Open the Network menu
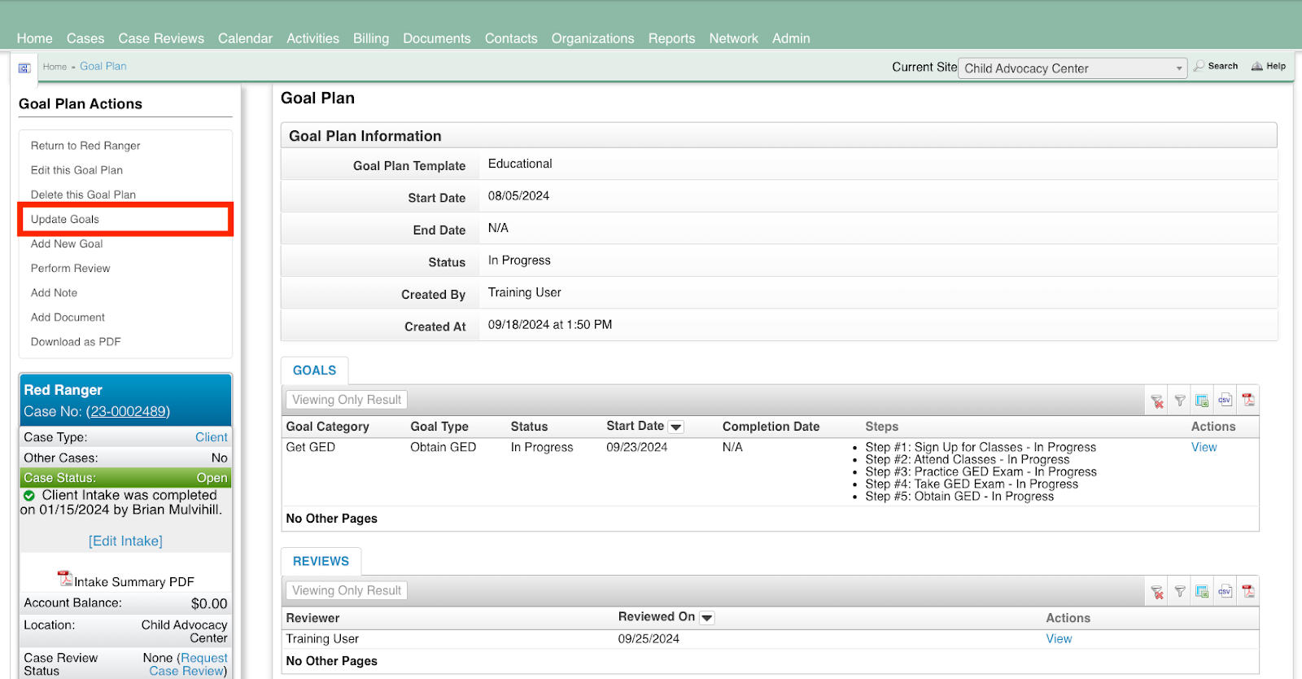 733,38
